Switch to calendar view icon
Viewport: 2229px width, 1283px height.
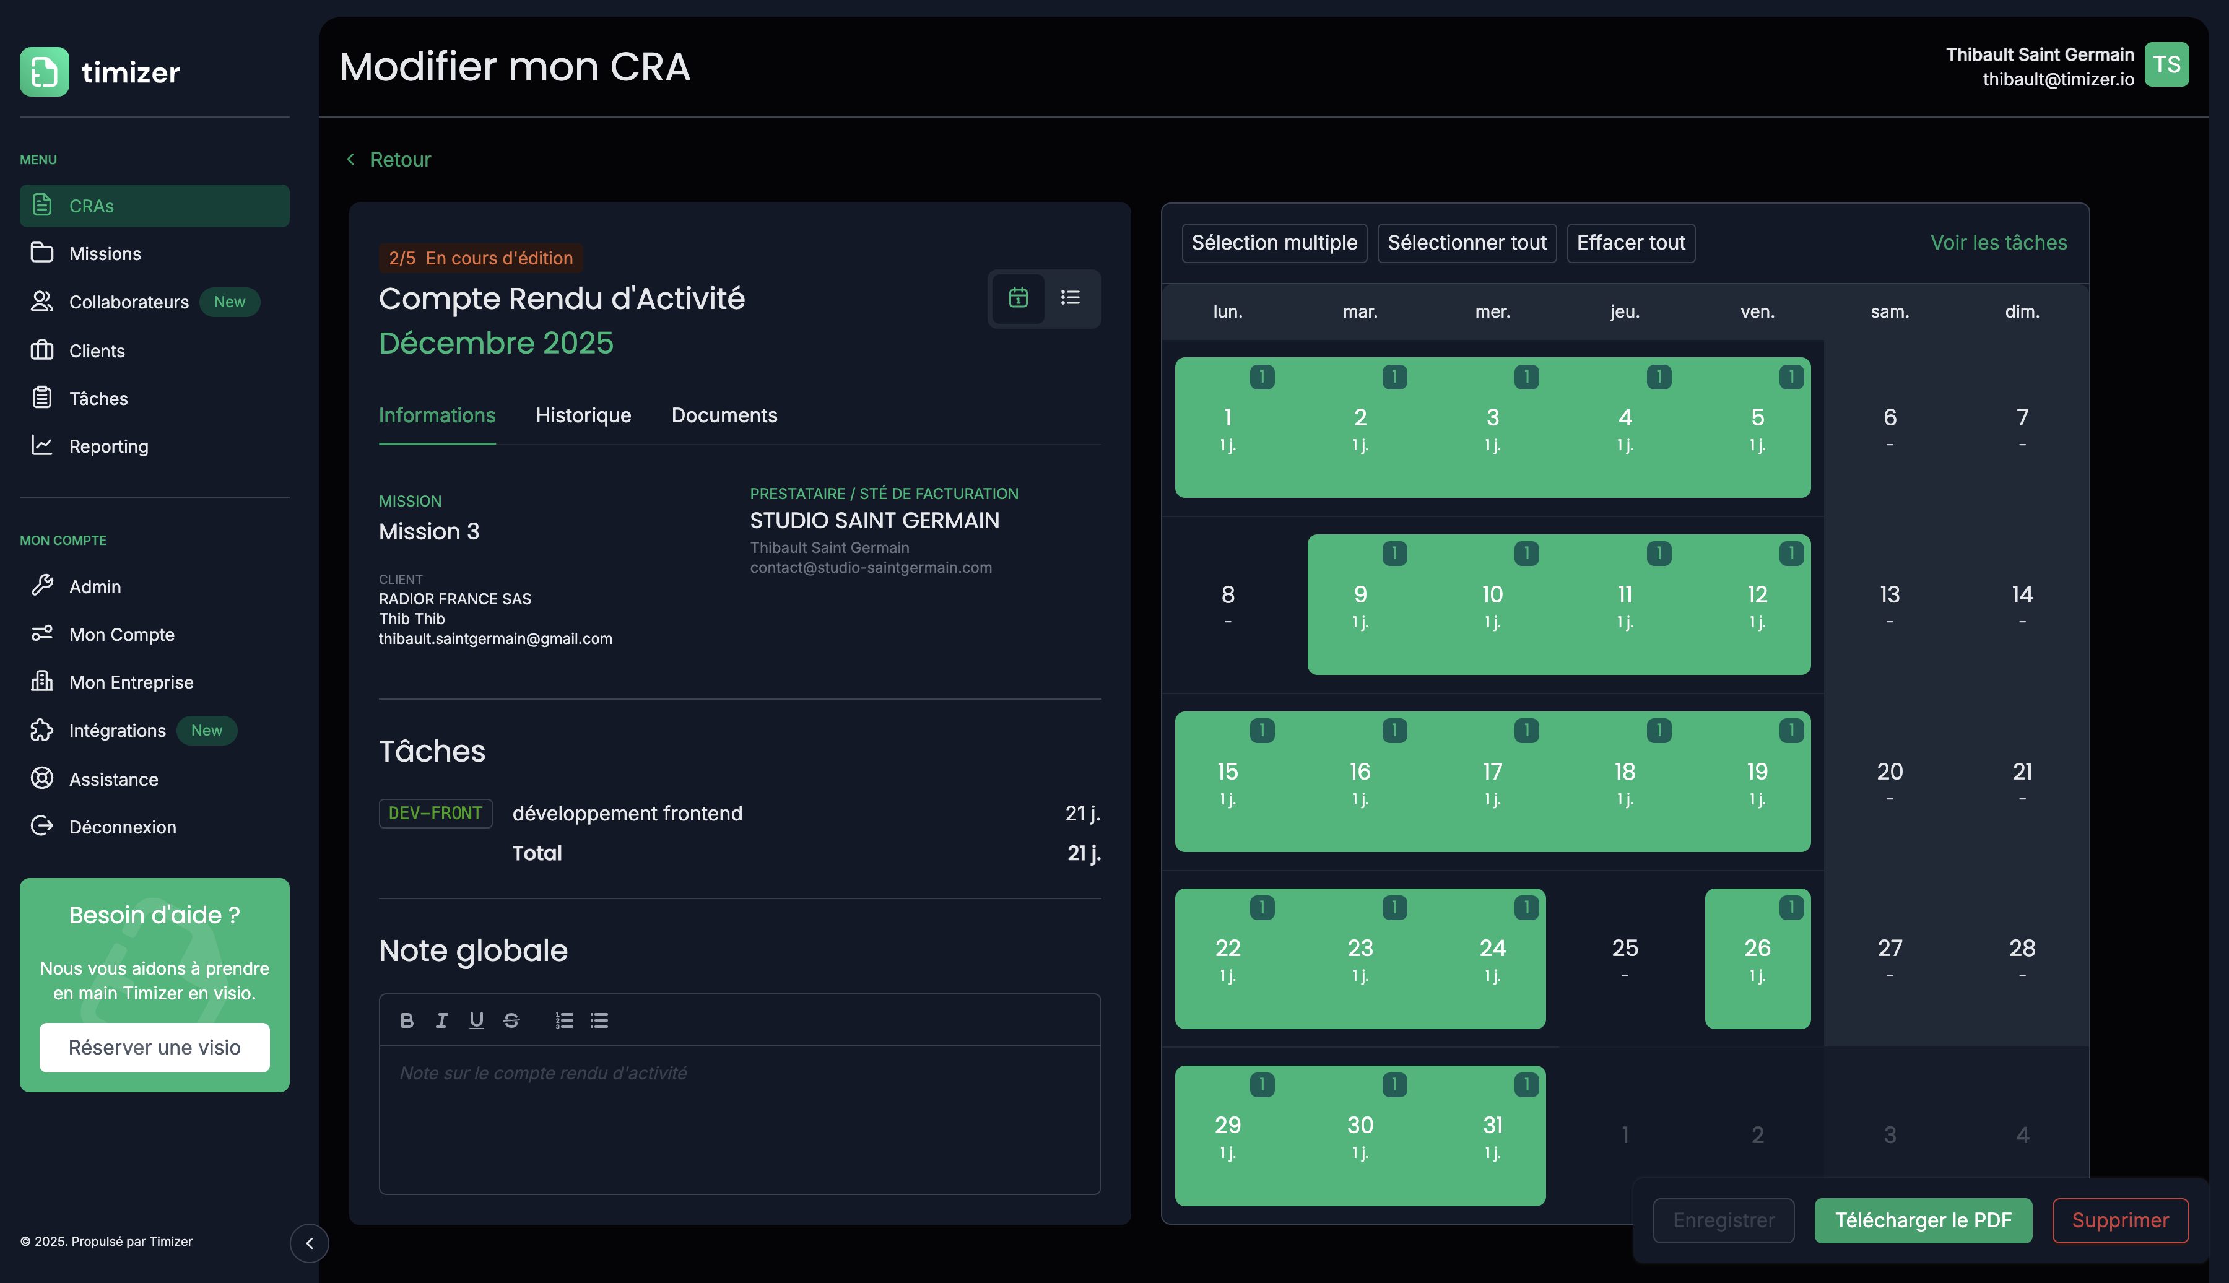click(x=1017, y=298)
